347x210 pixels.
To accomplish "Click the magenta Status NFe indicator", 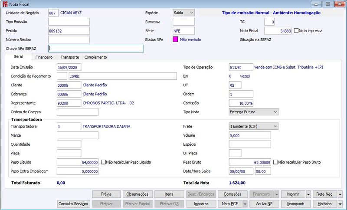I will coord(175,39).
